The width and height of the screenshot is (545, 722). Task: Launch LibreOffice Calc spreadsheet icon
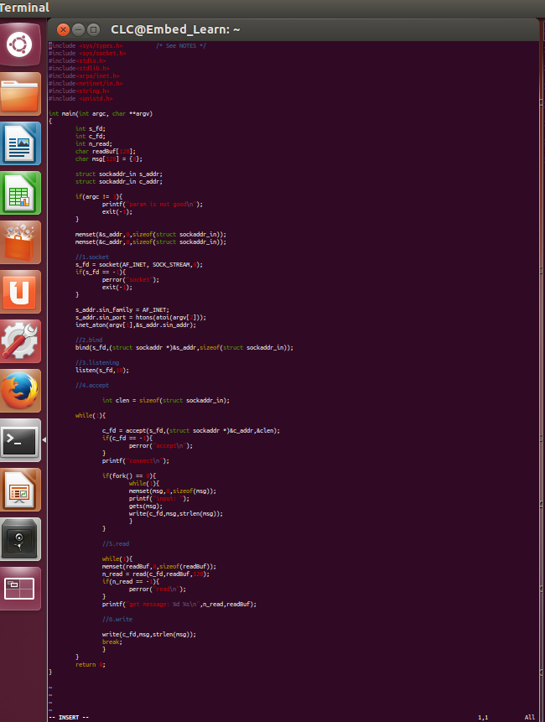[x=20, y=193]
